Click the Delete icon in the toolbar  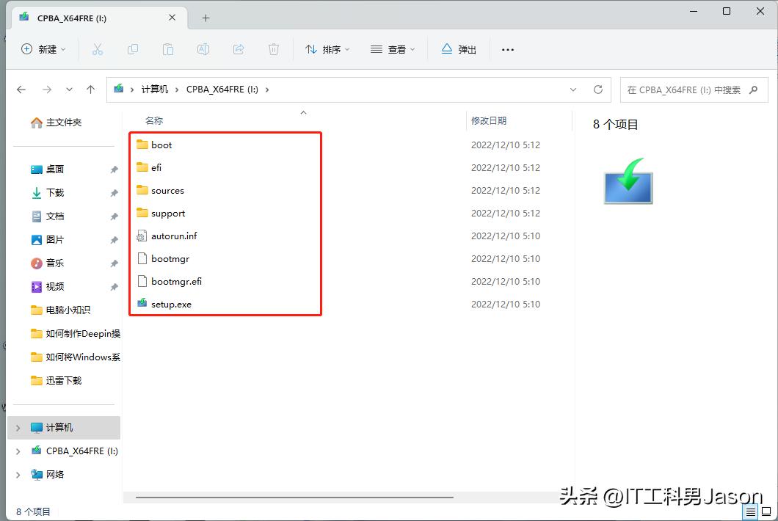(x=272, y=49)
